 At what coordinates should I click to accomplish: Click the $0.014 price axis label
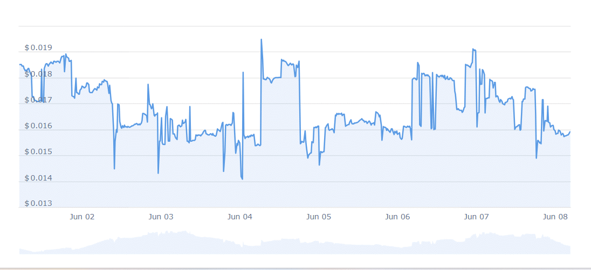point(38,178)
